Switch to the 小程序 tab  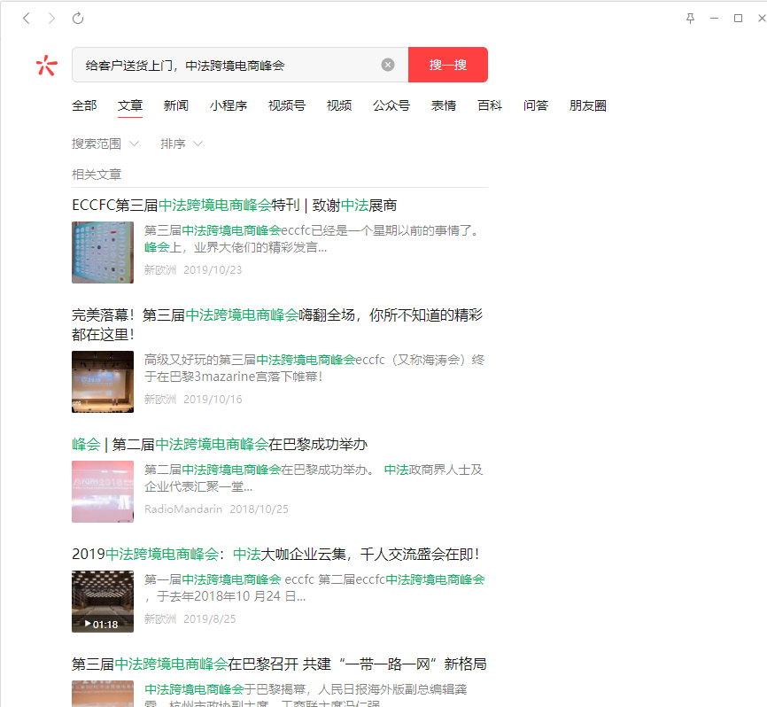229,105
